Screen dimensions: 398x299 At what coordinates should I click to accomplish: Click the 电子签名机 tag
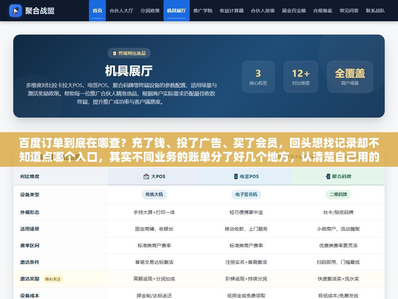(246, 194)
